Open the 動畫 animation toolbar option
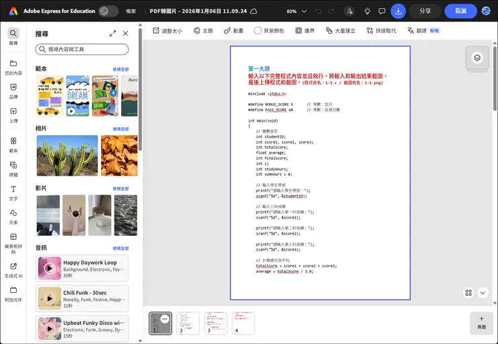Viewport: 498px width, 344px height. click(x=234, y=31)
